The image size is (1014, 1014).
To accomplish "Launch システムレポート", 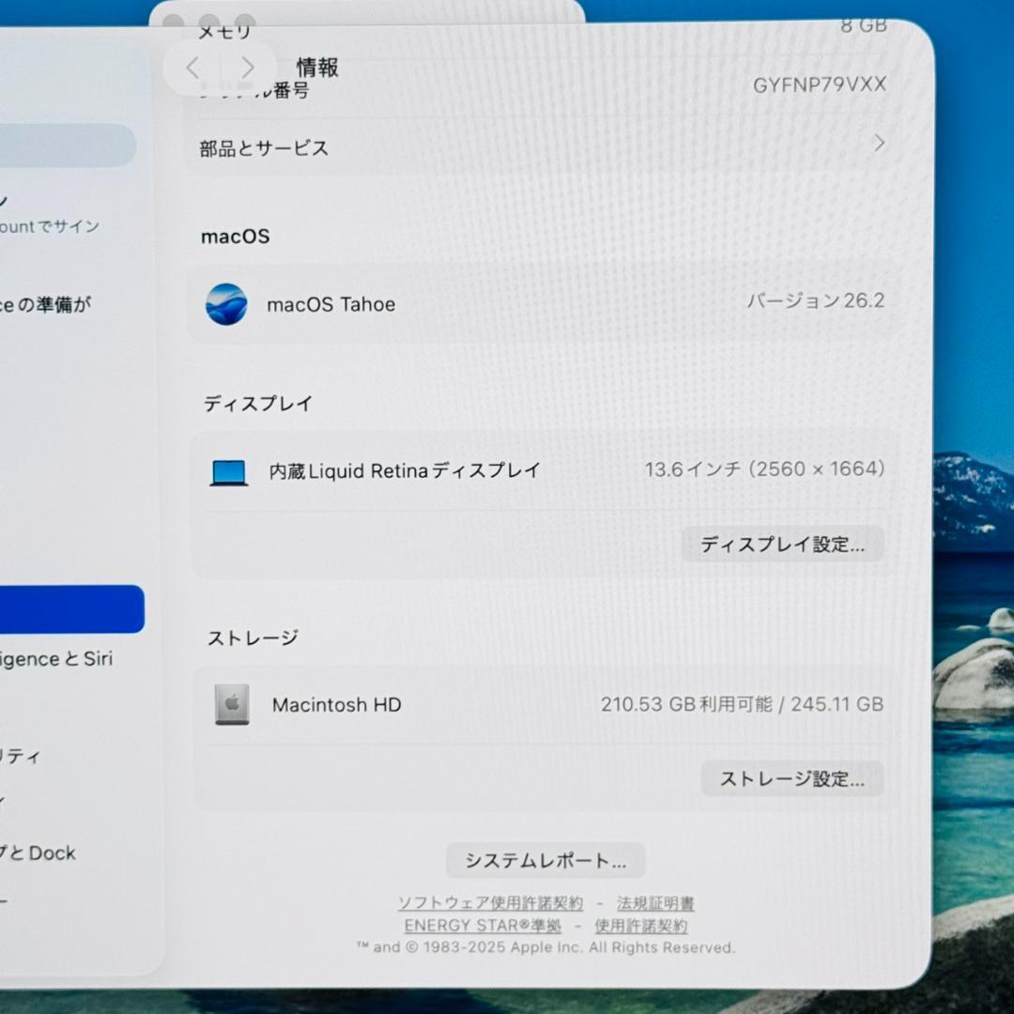I will click(x=545, y=860).
